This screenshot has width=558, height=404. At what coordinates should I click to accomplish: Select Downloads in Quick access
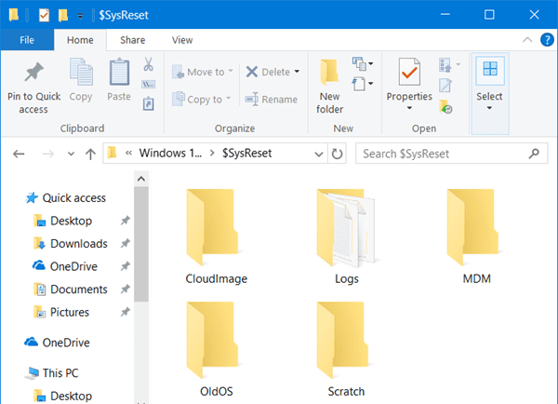[78, 244]
